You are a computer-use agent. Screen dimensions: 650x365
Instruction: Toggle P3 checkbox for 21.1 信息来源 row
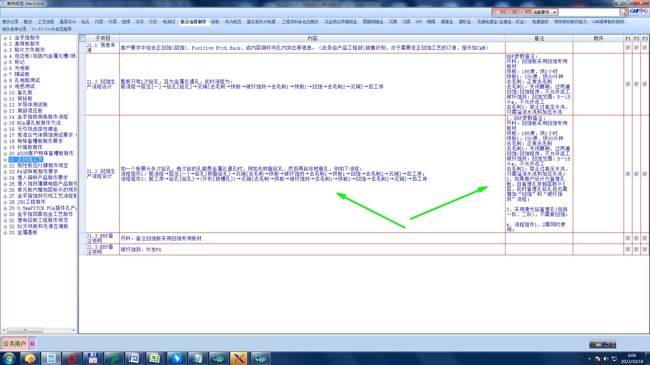(645, 48)
